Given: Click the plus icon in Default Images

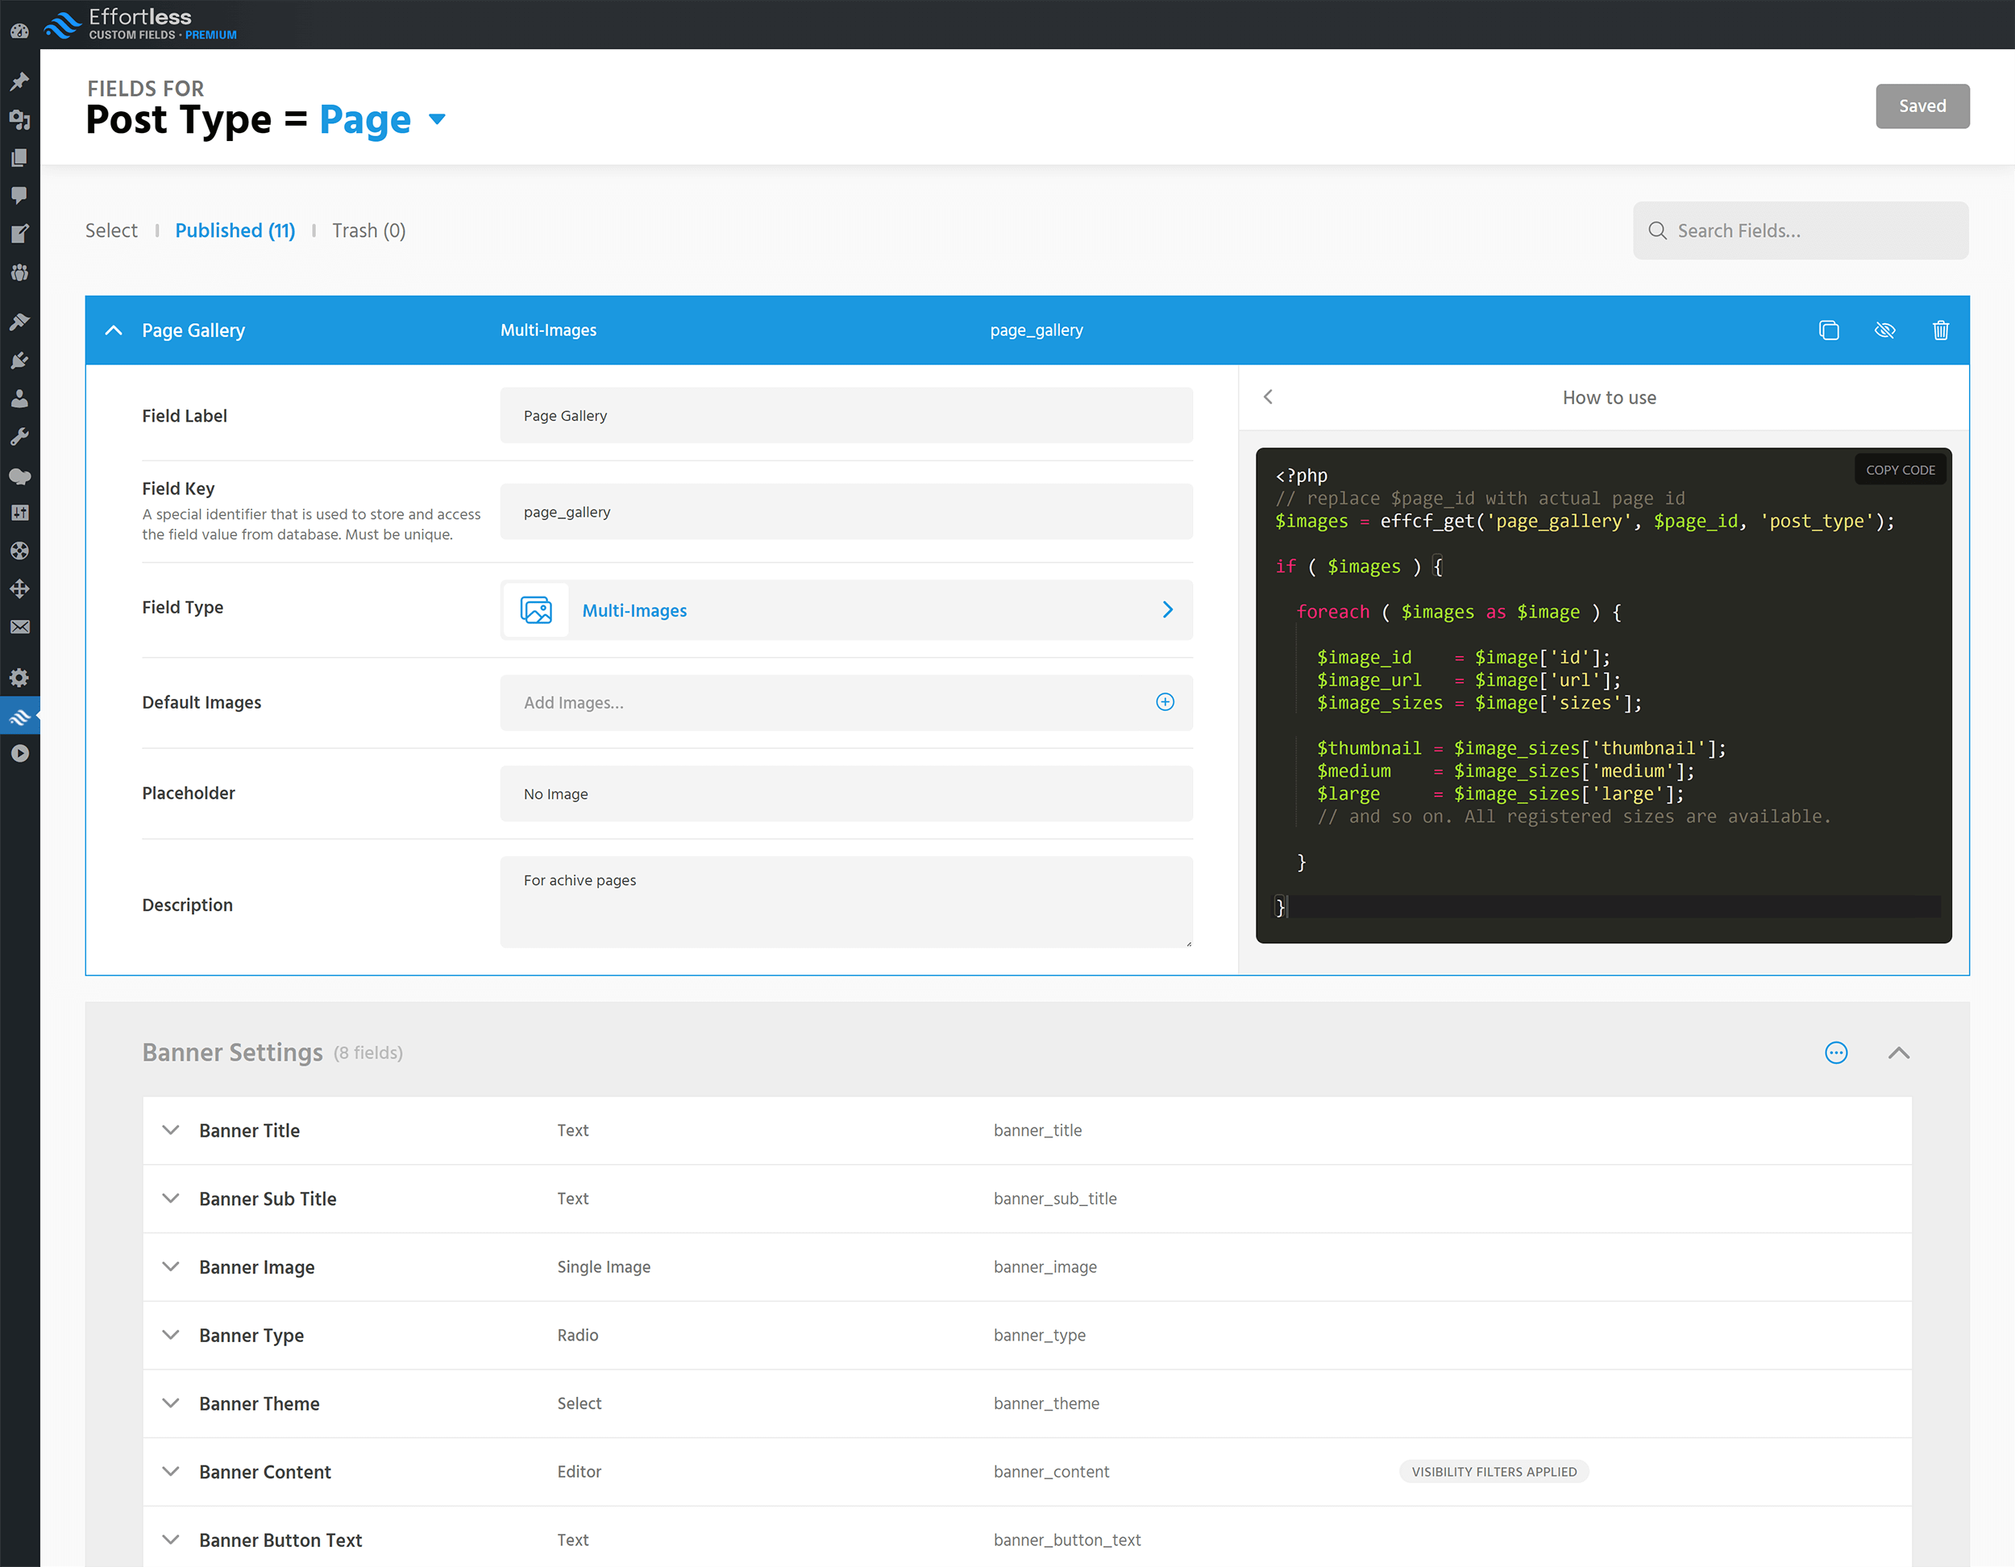Looking at the screenshot, I should (x=1165, y=702).
